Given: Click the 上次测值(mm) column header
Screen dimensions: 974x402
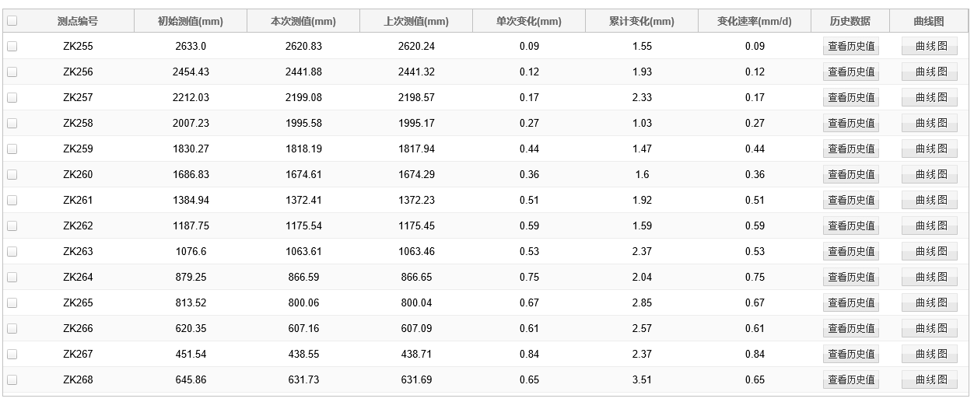Looking at the screenshot, I should [x=416, y=21].
